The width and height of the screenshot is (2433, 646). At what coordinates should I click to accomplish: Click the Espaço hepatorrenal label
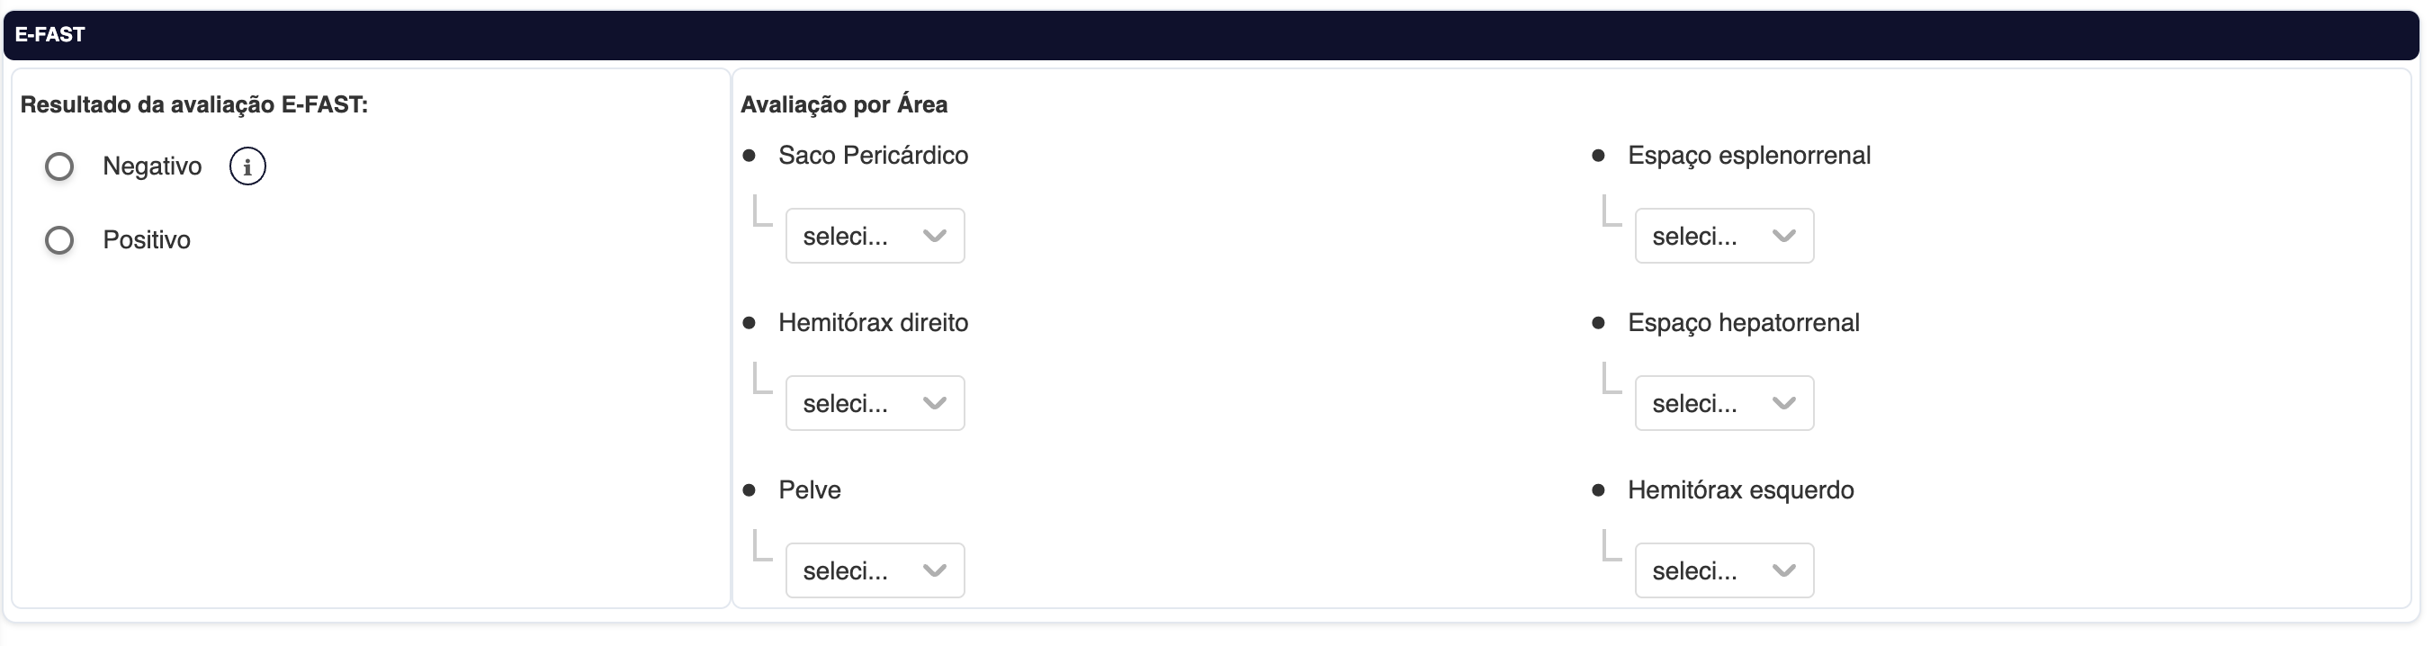point(1743,323)
